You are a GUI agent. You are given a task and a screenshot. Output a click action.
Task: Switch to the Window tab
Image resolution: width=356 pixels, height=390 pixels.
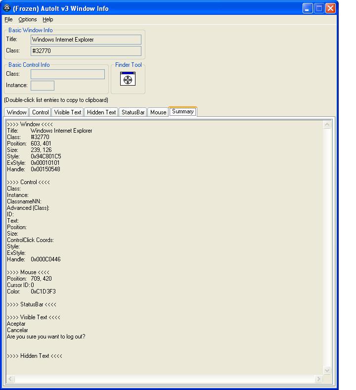[16, 112]
